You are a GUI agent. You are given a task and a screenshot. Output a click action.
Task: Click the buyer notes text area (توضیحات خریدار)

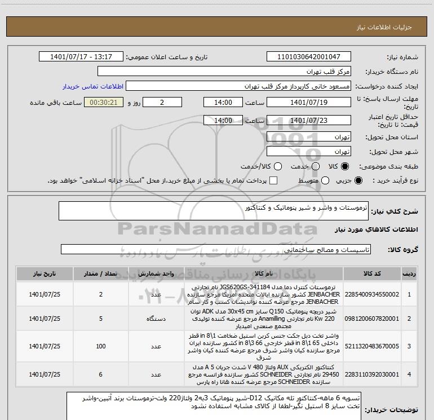point(214,406)
